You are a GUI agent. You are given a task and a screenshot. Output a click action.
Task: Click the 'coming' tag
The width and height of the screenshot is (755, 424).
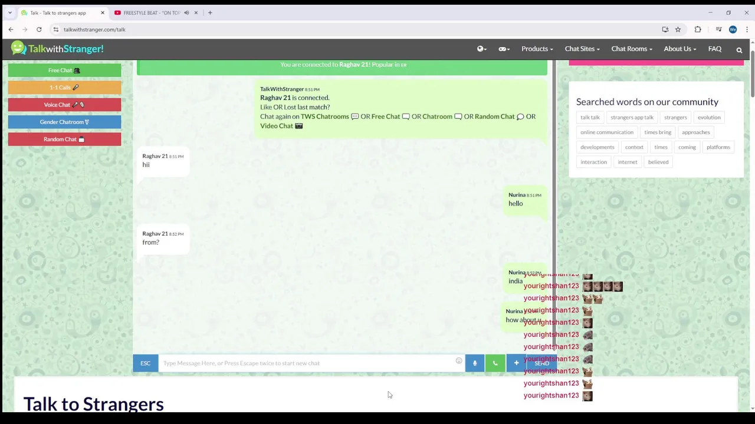[687, 147]
